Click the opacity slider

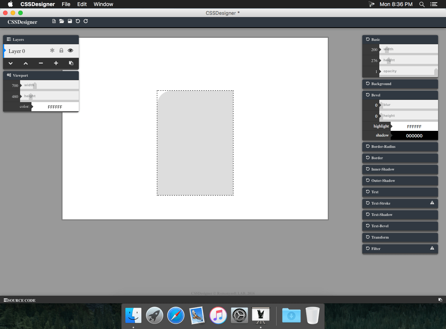[409, 71]
